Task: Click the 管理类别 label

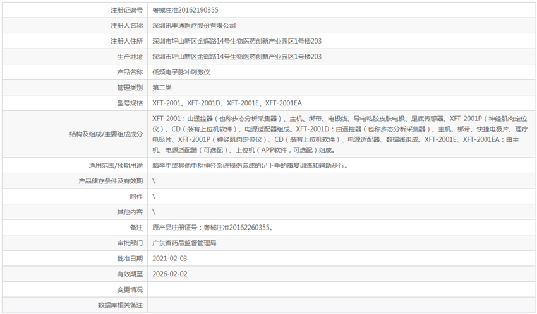Action: [130, 88]
